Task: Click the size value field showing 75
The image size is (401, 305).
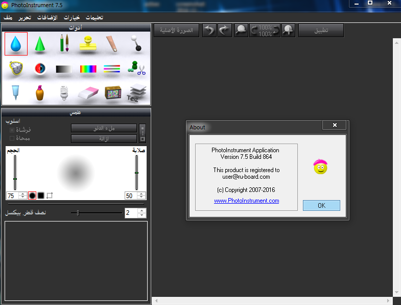Action: click(13, 196)
